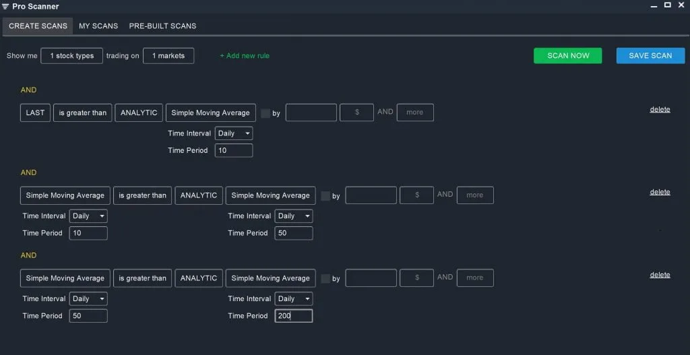
Task: Click the Add new rule link
Action: 245,56
